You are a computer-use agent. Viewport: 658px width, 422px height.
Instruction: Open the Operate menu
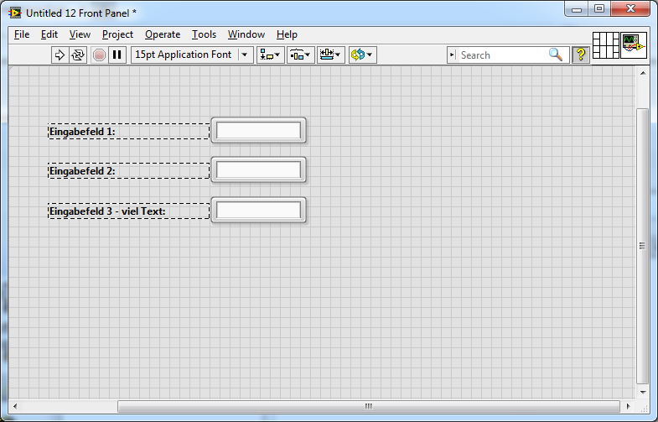[x=163, y=34]
